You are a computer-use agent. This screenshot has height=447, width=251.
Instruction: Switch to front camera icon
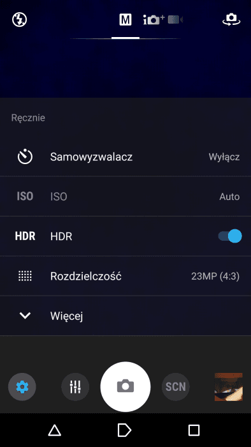231,20
